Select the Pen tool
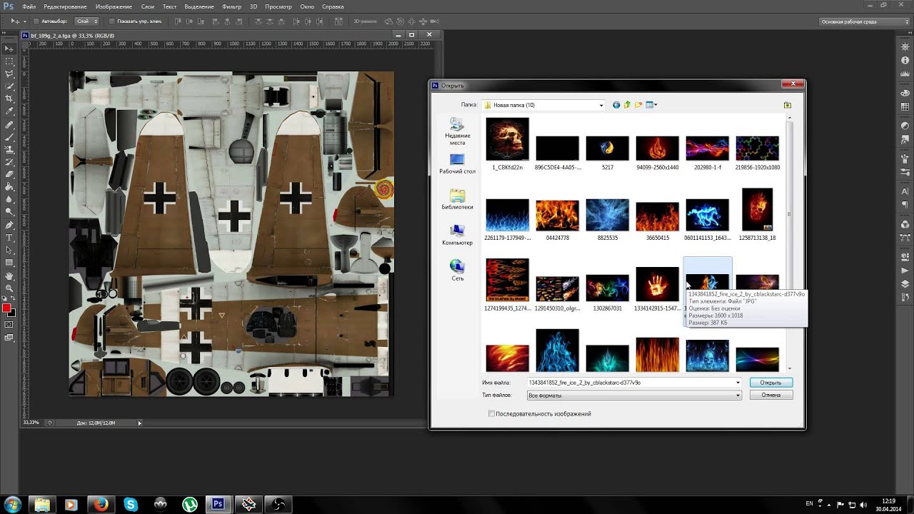Image resolution: width=914 pixels, height=514 pixels. 9,225
